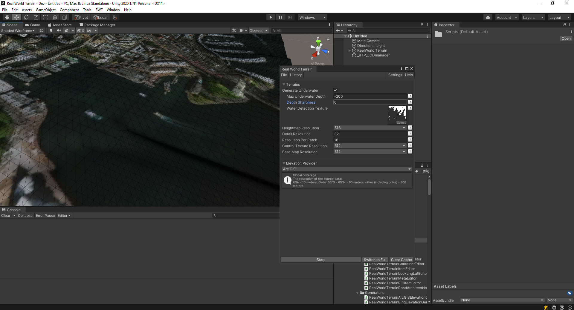Open the Cloud services icon
This screenshot has width=574, height=310.
point(488,17)
